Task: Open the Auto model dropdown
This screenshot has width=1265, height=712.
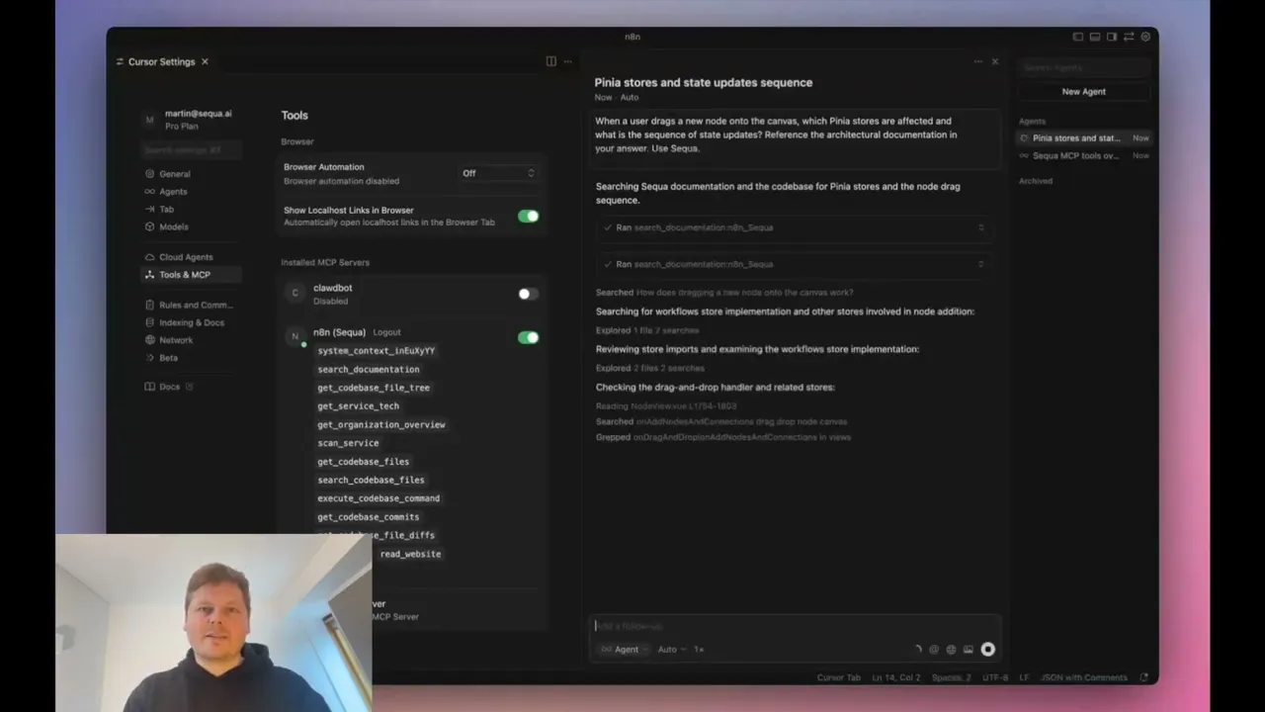Action: 671,650
